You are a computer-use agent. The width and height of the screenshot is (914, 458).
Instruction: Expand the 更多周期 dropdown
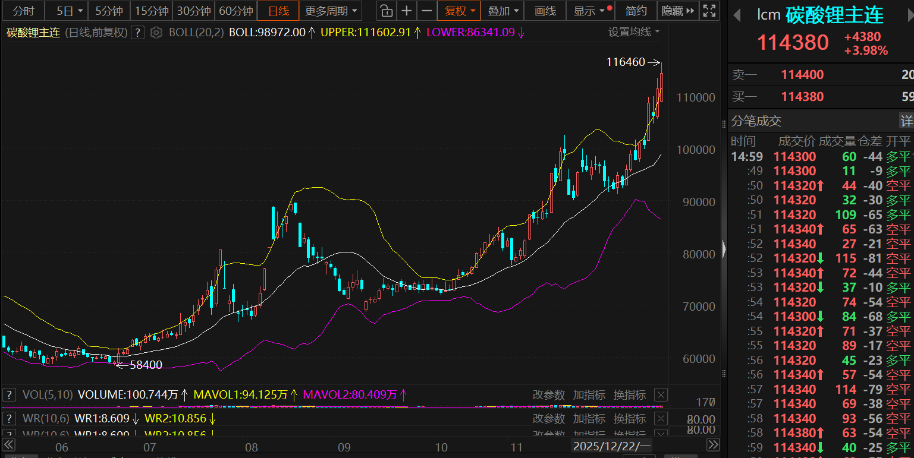331,11
